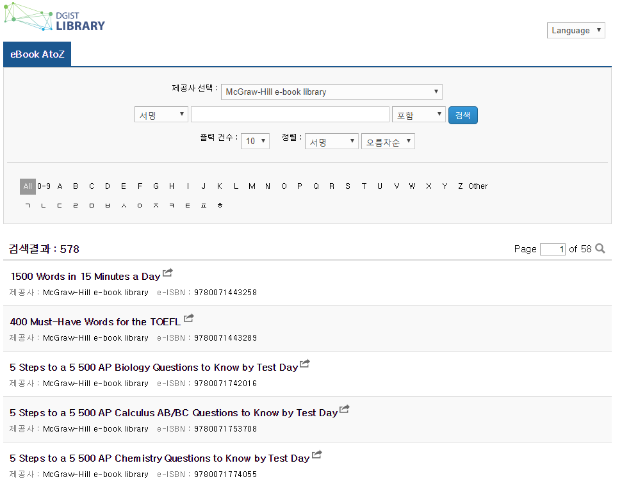
Task: Click external link icon beside AP Chemistry title
Action: click(x=317, y=454)
